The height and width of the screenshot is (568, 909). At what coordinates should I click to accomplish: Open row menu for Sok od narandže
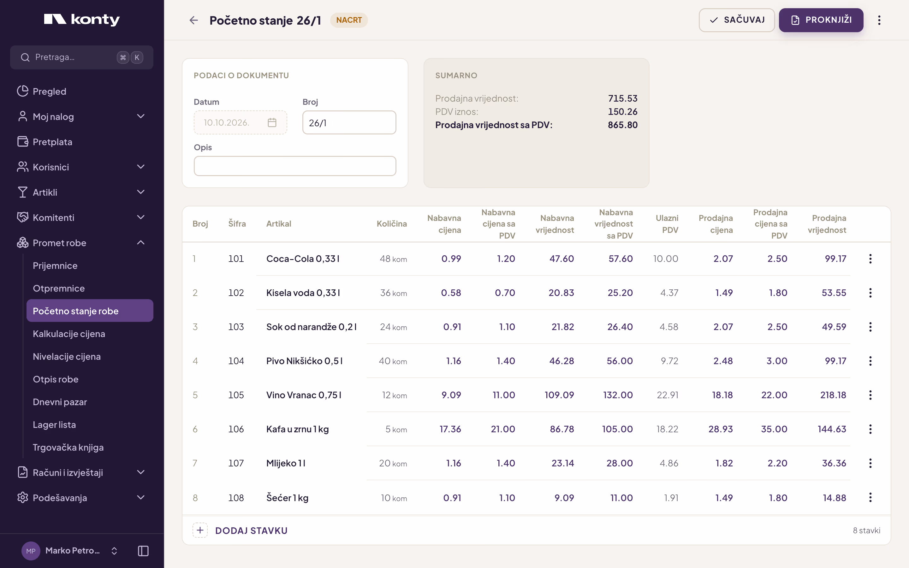(x=870, y=327)
